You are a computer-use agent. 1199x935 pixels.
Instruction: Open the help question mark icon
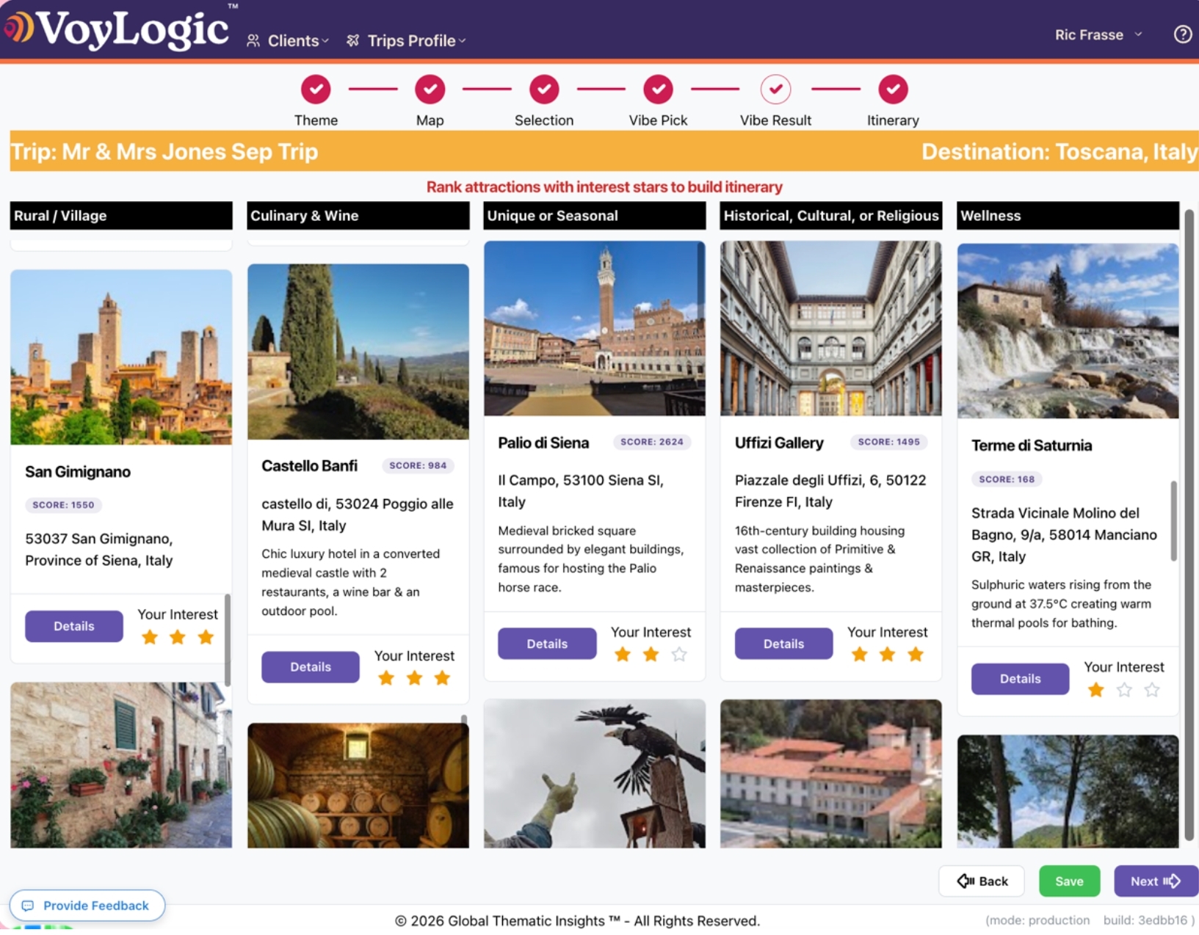pyautogui.click(x=1182, y=34)
